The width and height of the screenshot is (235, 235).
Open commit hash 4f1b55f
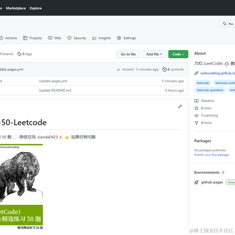(128, 70)
